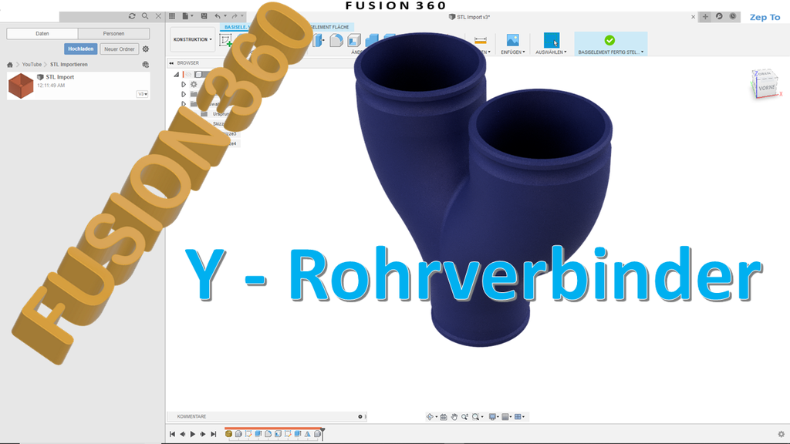The width and height of the screenshot is (790, 444).
Task: Select the BASISELE. tab
Action: pos(235,27)
